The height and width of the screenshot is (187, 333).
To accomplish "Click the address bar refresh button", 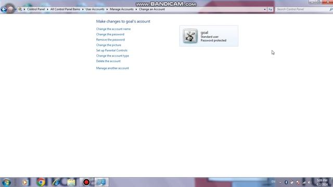I will point(270,9).
